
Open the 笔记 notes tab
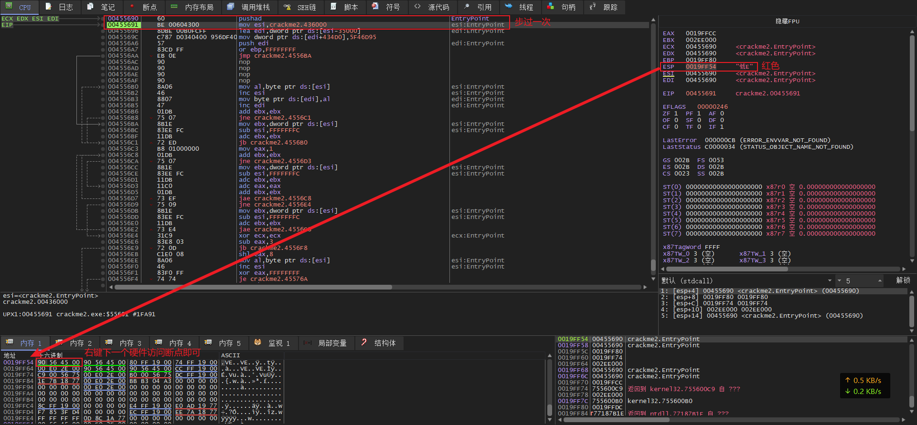pos(102,7)
